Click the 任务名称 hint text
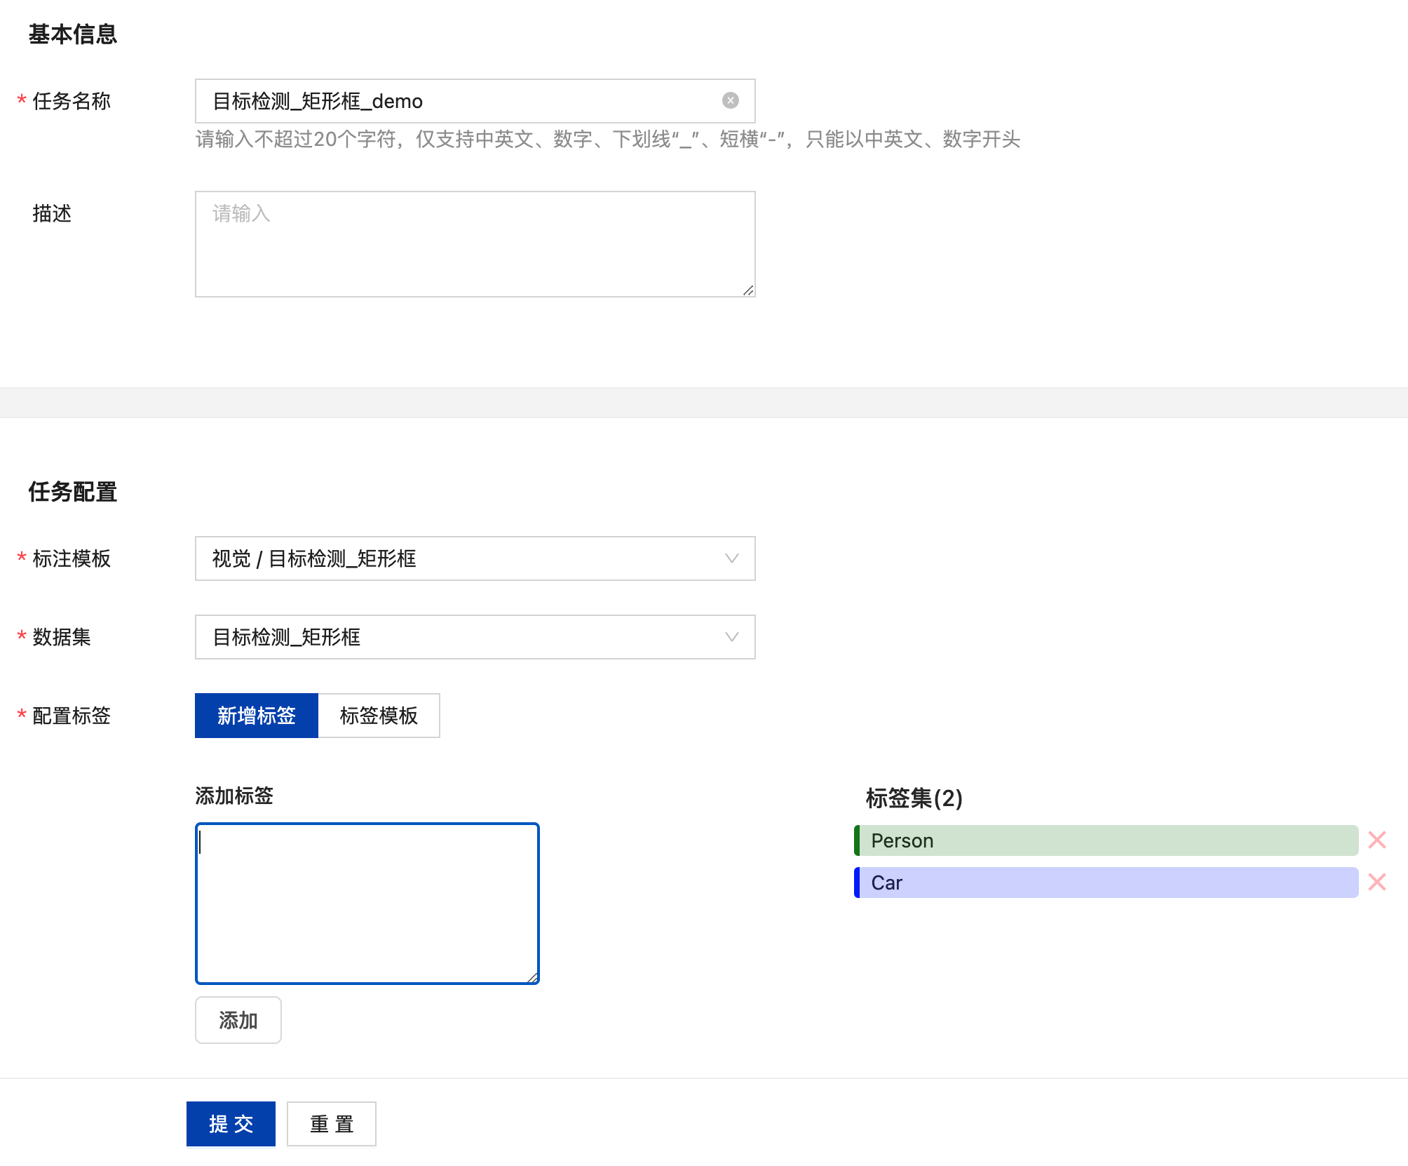1408x1166 pixels. coord(608,139)
